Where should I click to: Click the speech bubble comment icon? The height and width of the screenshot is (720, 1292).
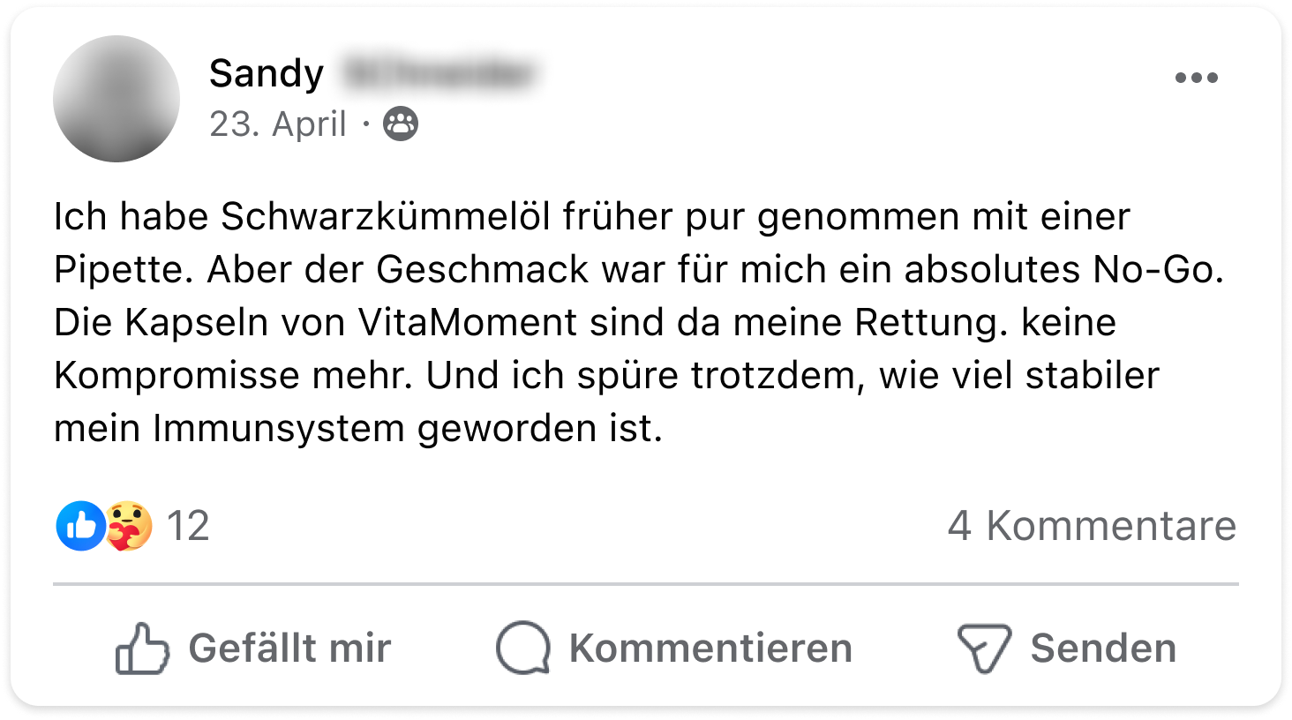click(x=523, y=649)
